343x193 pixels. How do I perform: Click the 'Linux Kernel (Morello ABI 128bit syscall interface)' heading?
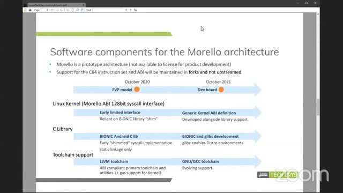tap(108, 103)
